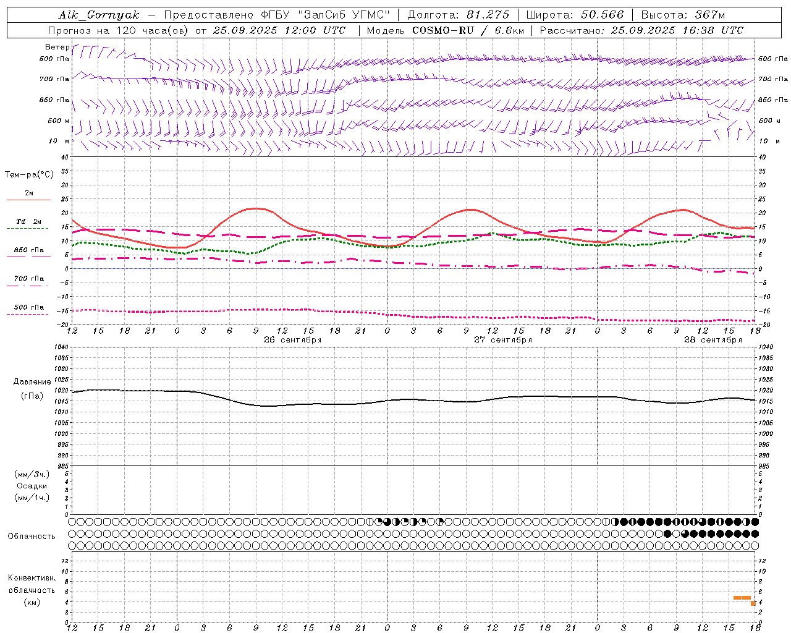Click the Конвективн. облачность label
Screen dimensions: 791x633
pos(32,584)
